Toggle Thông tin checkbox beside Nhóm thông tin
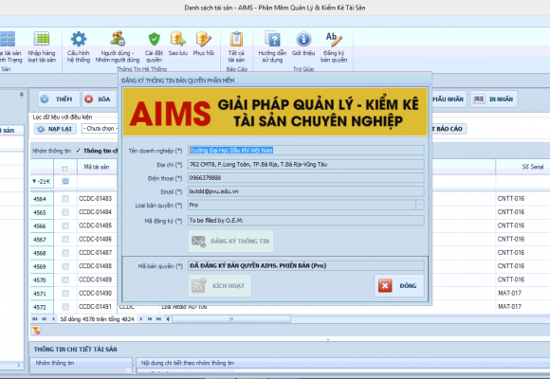 pyautogui.click(x=78, y=151)
